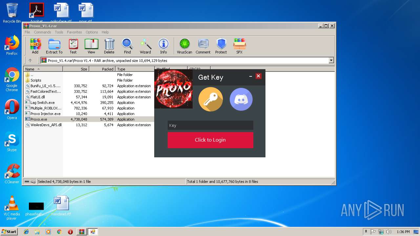Click the system clock 1:36 PM
Viewport: 420px width, 236px height.
403,232
